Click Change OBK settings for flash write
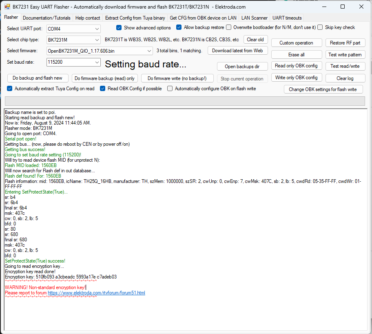372x334 pixels. click(323, 89)
